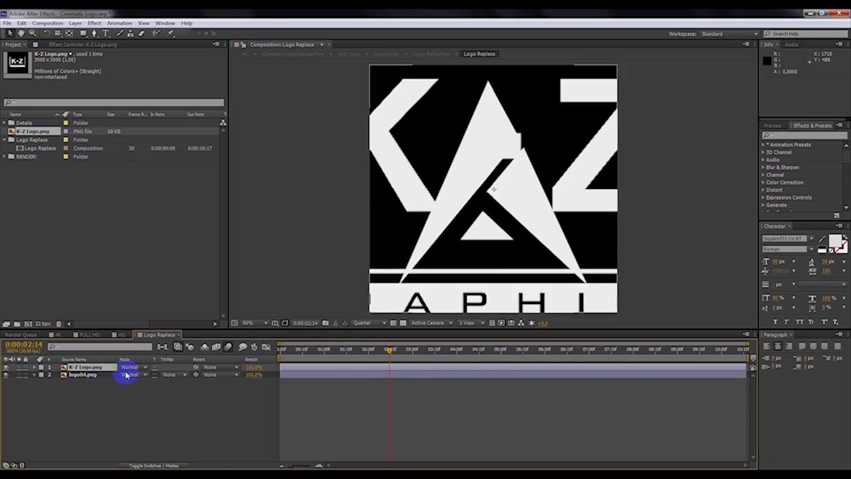
Task: Take a snapshot with the camera icon
Action: coord(325,323)
